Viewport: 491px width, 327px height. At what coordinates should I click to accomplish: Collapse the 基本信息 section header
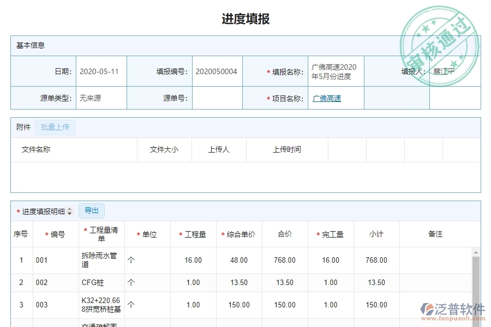coord(30,45)
